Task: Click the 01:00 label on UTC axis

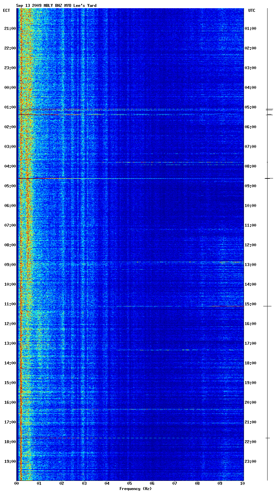Action: pyautogui.click(x=251, y=29)
